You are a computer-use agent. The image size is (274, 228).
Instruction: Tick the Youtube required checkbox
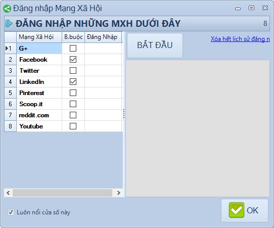(73, 126)
